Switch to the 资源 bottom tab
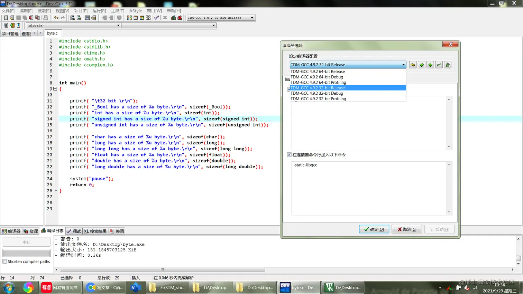This screenshot has height=294, width=523. click(31, 231)
